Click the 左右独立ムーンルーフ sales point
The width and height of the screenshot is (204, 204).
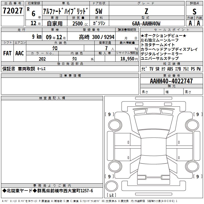(159, 40)
